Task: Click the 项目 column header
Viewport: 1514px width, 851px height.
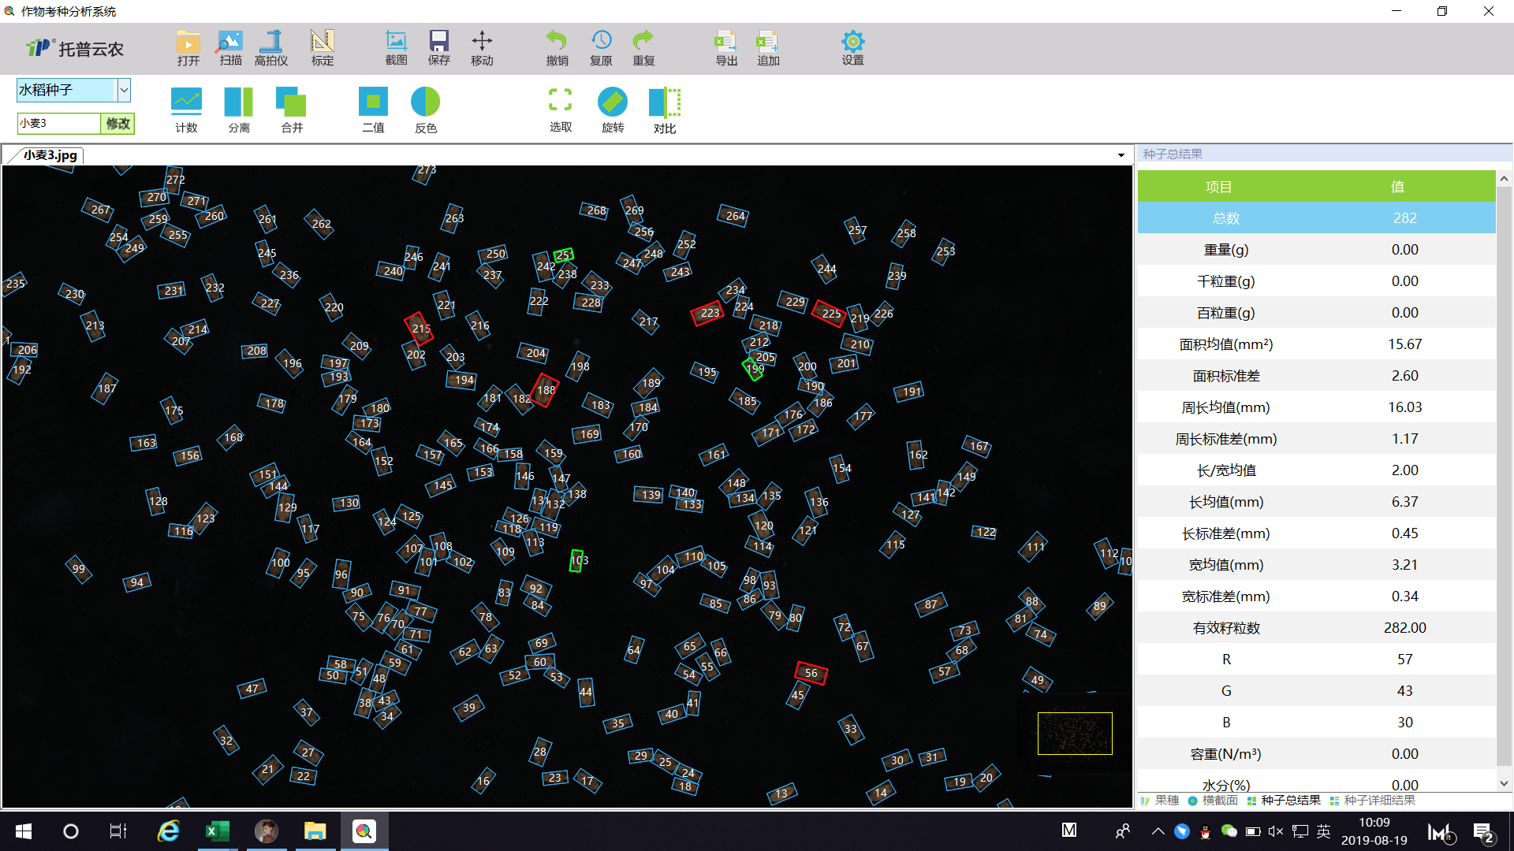Action: tap(1218, 187)
